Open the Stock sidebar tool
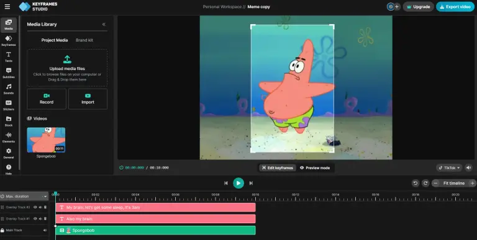Screen dimensions: 477x240 [9, 121]
